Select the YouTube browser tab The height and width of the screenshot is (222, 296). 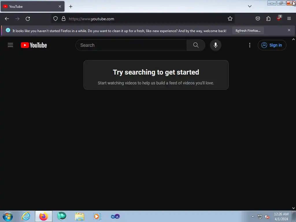pyautogui.click(x=32, y=6)
